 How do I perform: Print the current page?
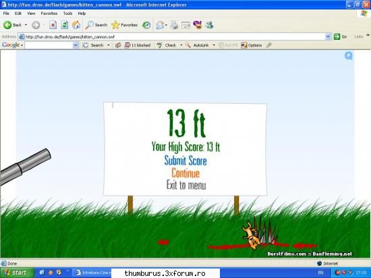[174, 25]
